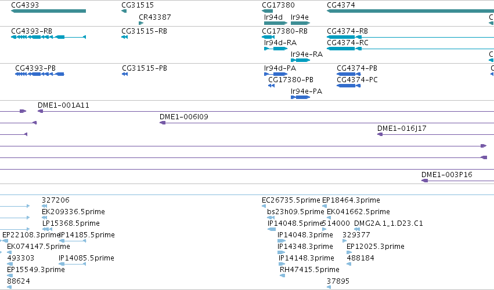494x290 pixels.
Task: Select the IP14348.3prime EST
Action: (x=281, y=252)
